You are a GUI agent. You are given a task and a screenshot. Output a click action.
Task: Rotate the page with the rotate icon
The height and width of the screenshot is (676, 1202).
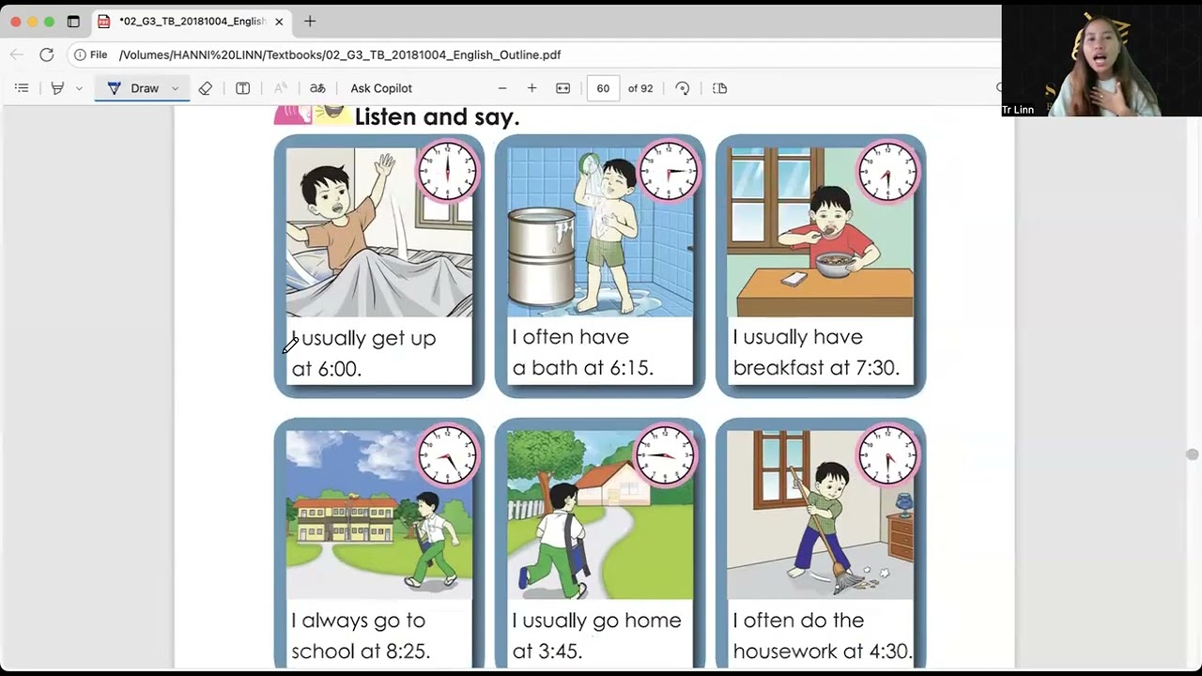[683, 88]
